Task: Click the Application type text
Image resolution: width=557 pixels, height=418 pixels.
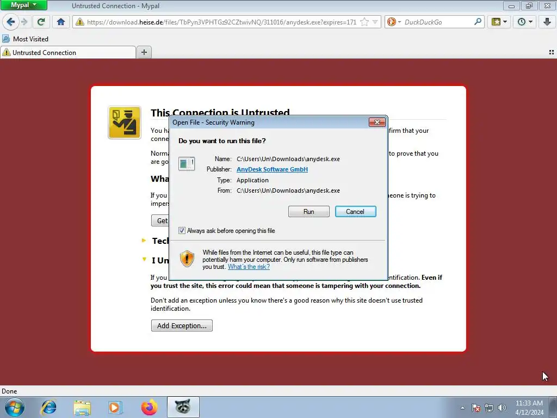Action: coord(252,180)
